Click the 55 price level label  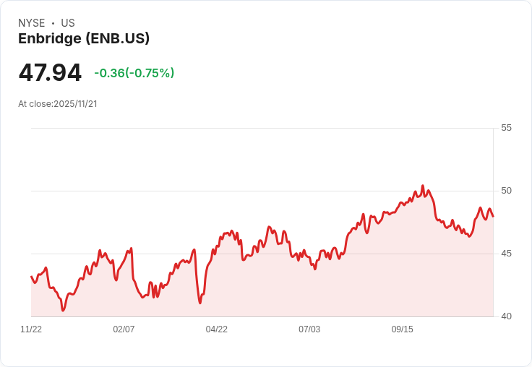[506, 128]
